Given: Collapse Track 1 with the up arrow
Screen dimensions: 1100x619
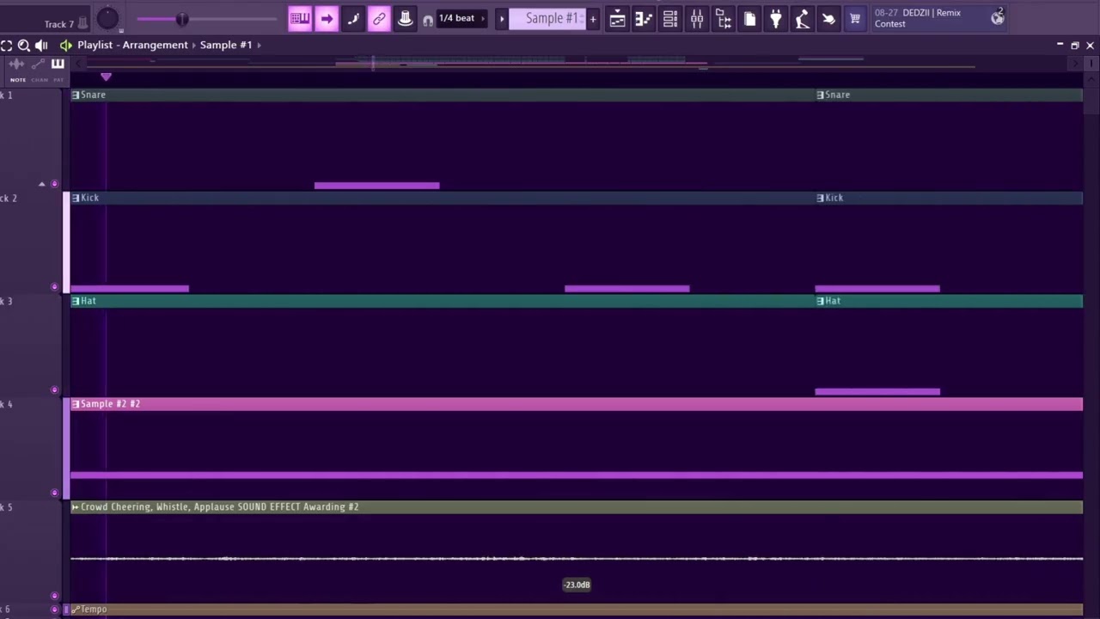Looking at the screenshot, I should click(41, 184).
